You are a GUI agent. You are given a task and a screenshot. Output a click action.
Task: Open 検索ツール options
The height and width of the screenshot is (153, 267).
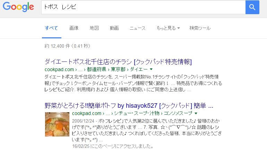coord(200,28)
